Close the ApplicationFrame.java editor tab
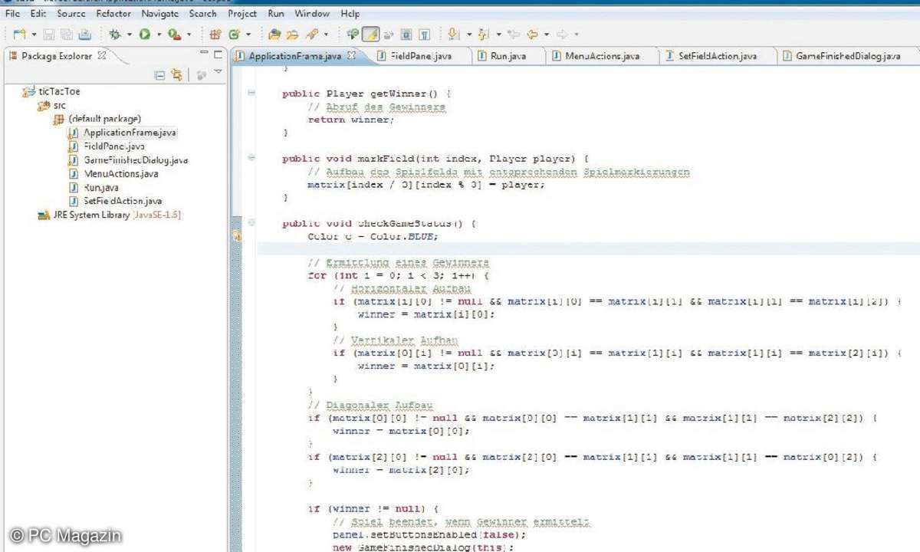 click(x=352, y=56)
